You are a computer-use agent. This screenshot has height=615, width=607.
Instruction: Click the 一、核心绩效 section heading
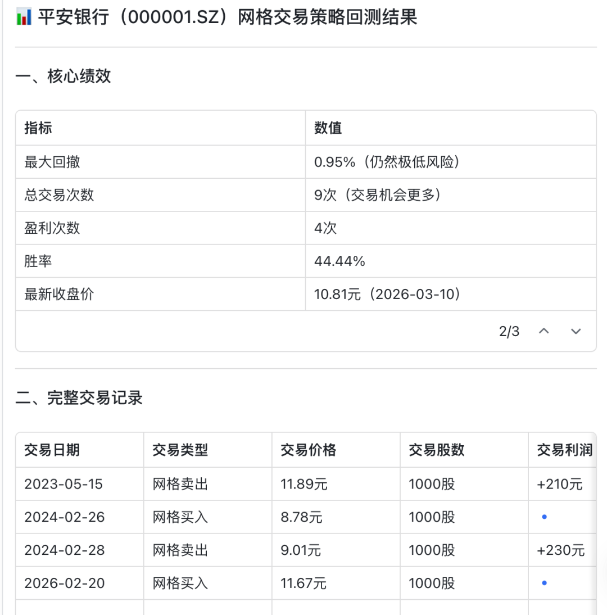click(63, 76)
